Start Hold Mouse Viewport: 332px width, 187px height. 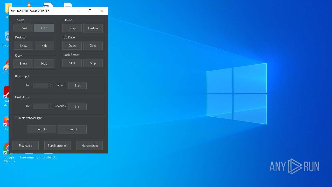pyautogui.click(x=77, y=106)
